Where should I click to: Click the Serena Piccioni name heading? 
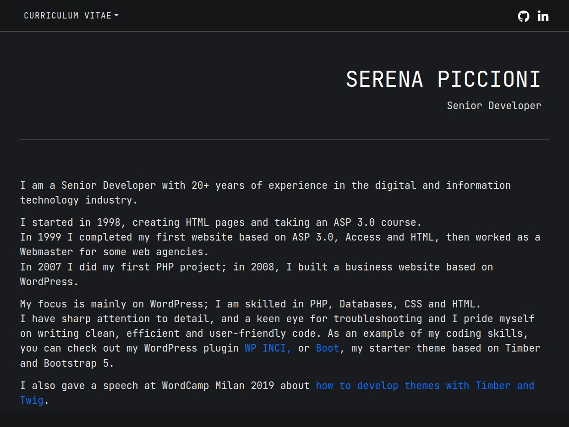(443, 79)
